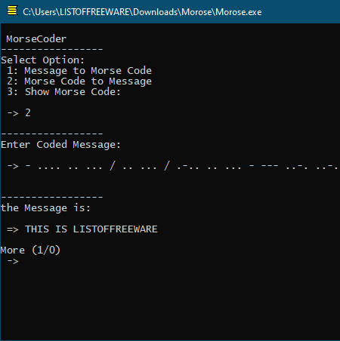Click the dashed separator above Enter Coded Message
This screenshot has width=340, height=341.
click(52, 134)
